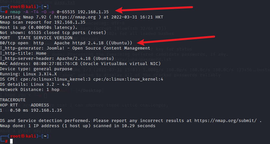Screen dimensions: 270x144
Task: Click the Nmap done summary line
Action: (x=78, y=126)
